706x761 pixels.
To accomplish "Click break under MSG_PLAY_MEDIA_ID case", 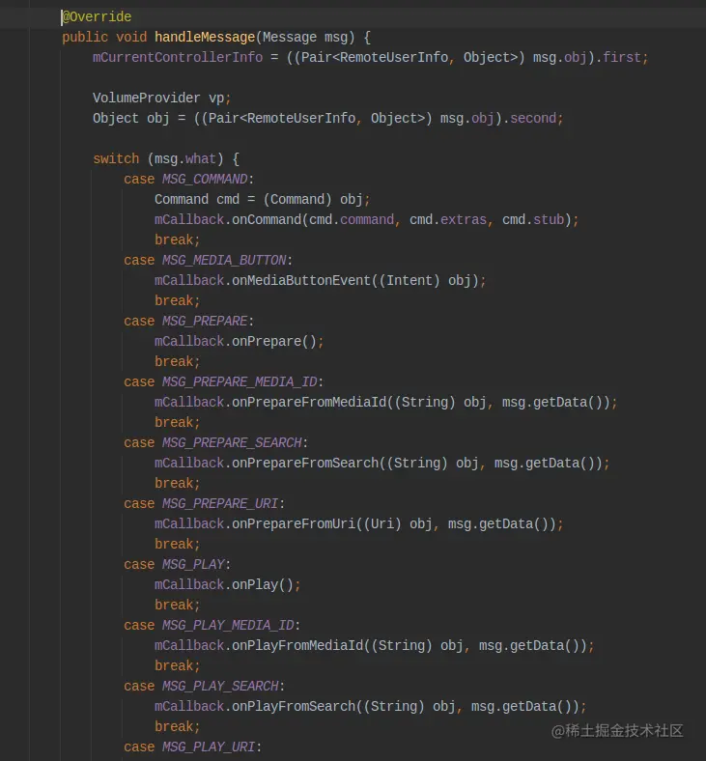I will point(177,666).
